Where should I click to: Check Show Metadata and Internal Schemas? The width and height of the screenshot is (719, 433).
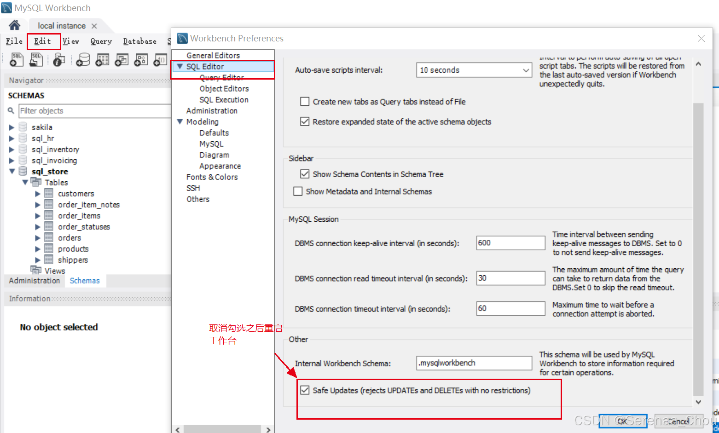pyautogui.click(x=298, y=191)
